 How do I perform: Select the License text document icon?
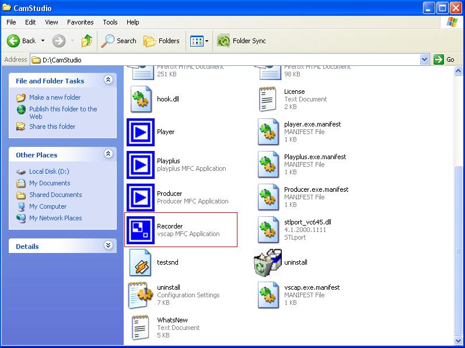click(x=268, y=99)
